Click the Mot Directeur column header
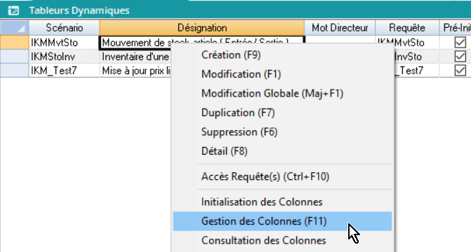Image resolution: width=471 pixels, height=252 pixels. 340,27
